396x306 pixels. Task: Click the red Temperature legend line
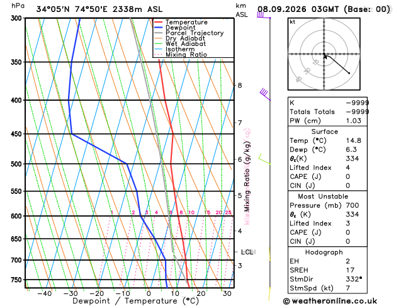click(159, 22)
